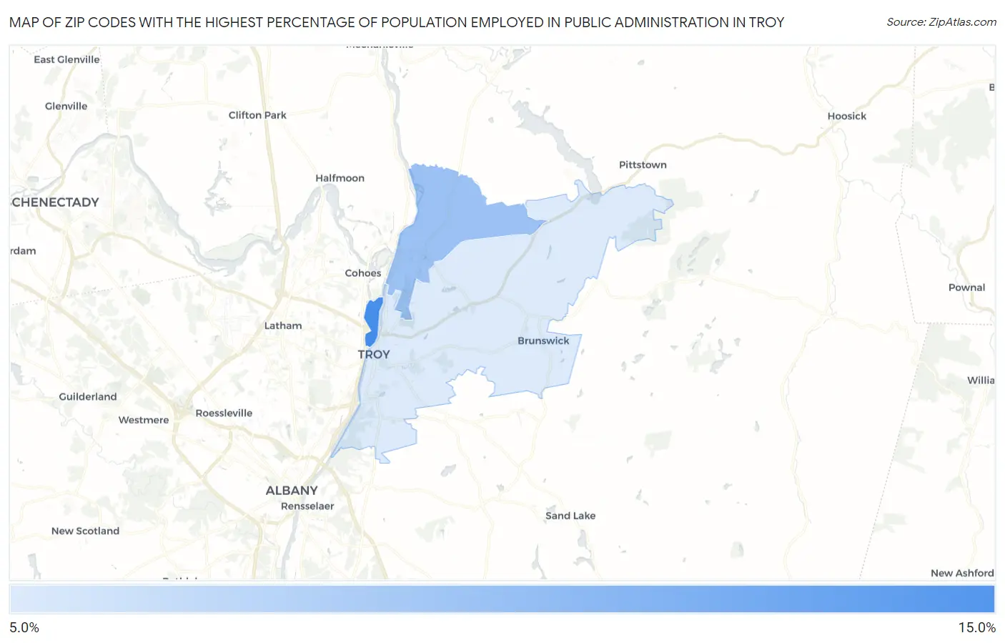Click the Pownal map label
1005x643 pixels.
[x=966, y=288]
